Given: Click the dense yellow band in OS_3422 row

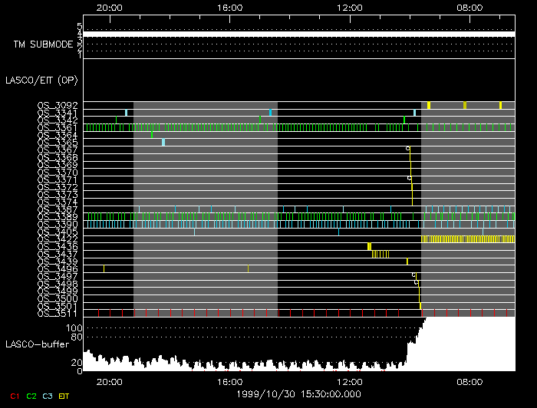Looking at the screenshot, I should [468, 239].
